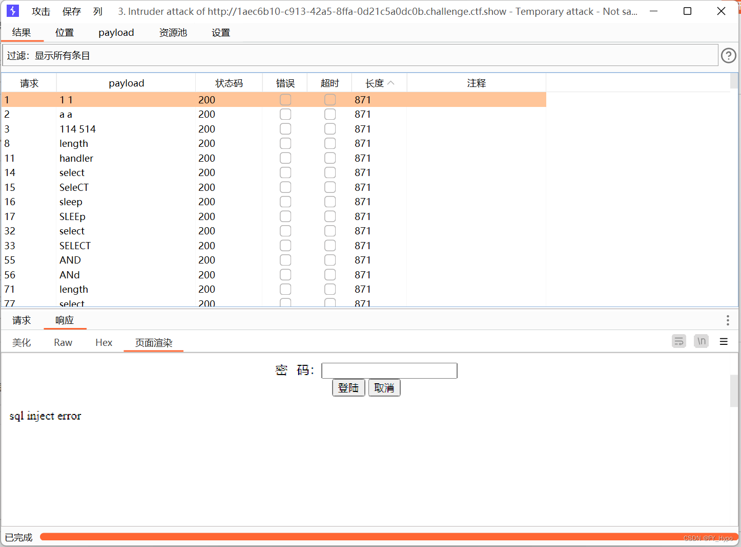Viewport: 741px width, 547px height.
Task: Tick the error checkbox for payload handler
Action: click(285, 158)
